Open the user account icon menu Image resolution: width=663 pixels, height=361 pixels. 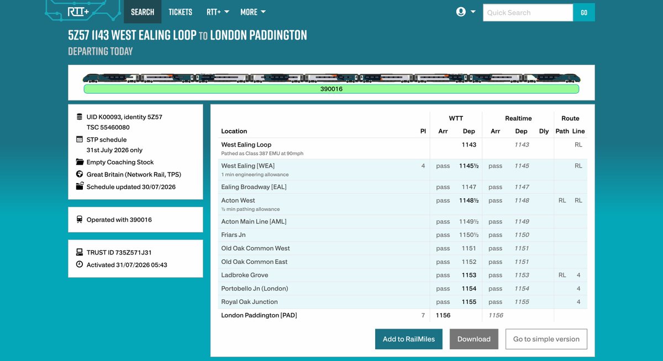[x=461, y=12]
